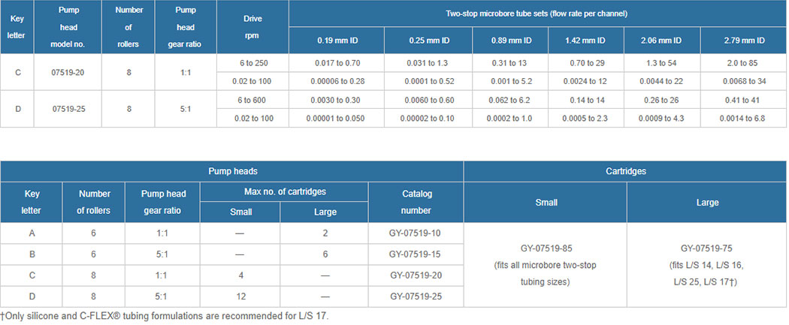Image resolution: width=789 pixels, height=325 pixels.
Task: Click small cartridge number GY-07519-85
Action: [x=545, y=248]
